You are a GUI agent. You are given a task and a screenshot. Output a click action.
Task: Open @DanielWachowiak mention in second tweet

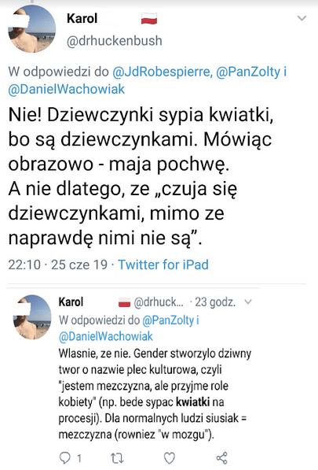pos(106,336)
